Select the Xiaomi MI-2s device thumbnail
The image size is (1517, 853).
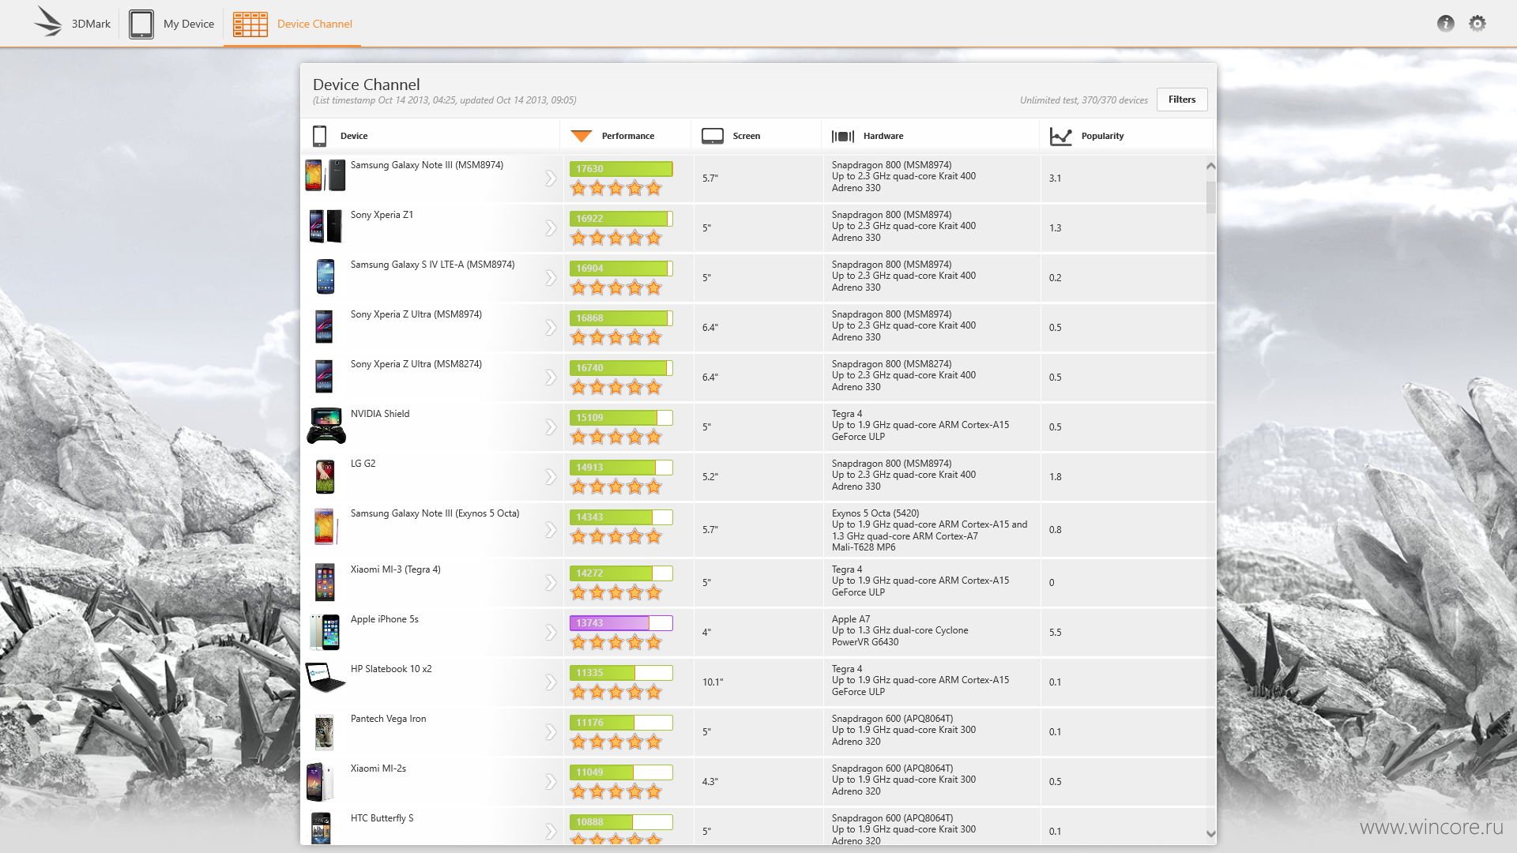(x=321, y=782)
